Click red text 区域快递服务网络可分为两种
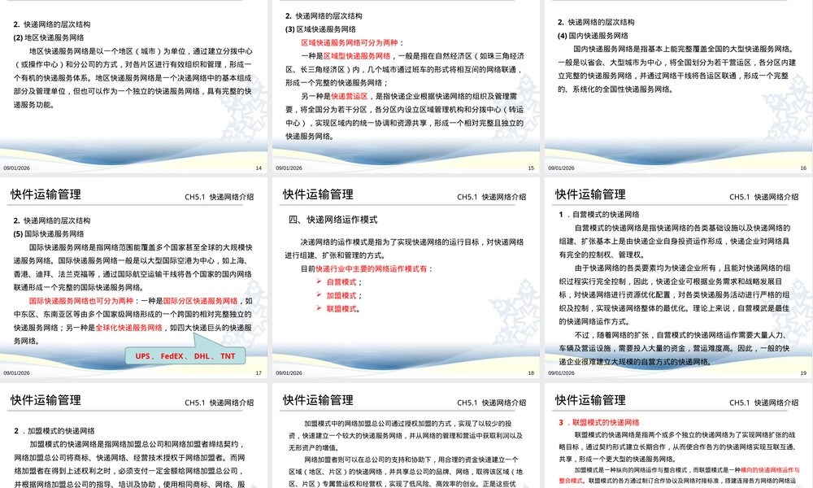This screenshot has width=813, height=488. click(x=350, y=42)
